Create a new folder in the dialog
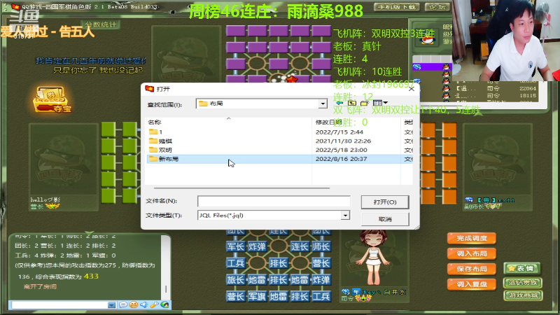This screenshot has height=315, width=560. (x=365, y=103)
